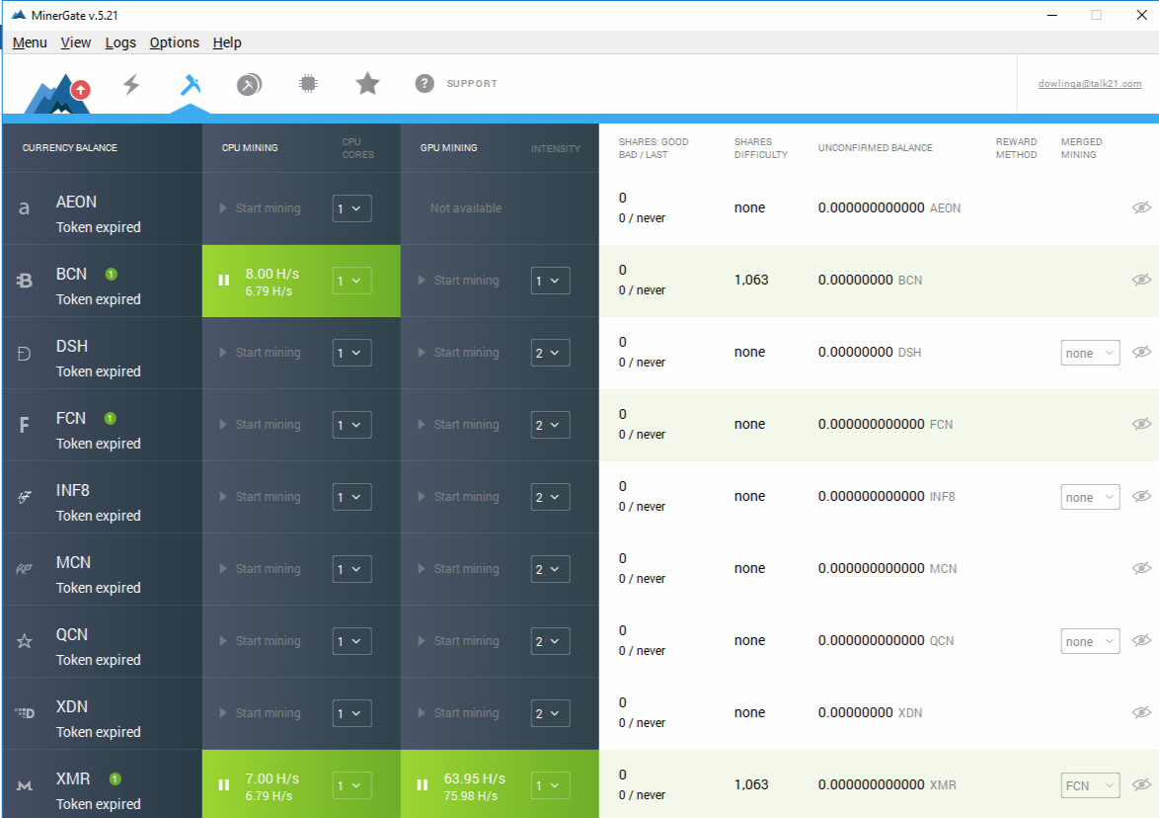Pause XMR GPU mining
This screenshot has height=818, width=1159.
(423, 784)
